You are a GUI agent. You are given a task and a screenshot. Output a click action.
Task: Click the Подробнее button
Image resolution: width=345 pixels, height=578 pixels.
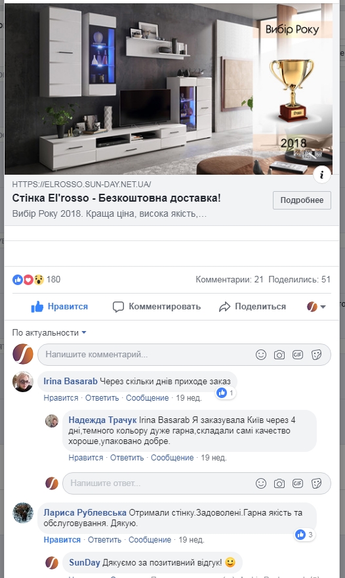(x=302, y=200)
